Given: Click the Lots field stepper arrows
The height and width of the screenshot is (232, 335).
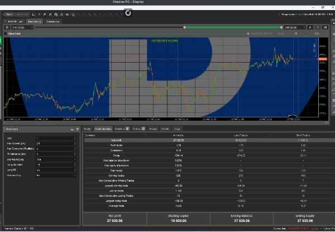Looking at the screenshot, I should coord(75,138).
